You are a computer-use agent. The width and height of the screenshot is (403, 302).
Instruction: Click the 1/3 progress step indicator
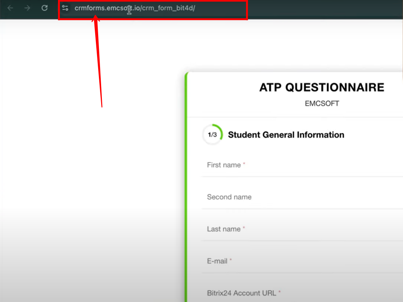tap(212, 135)
